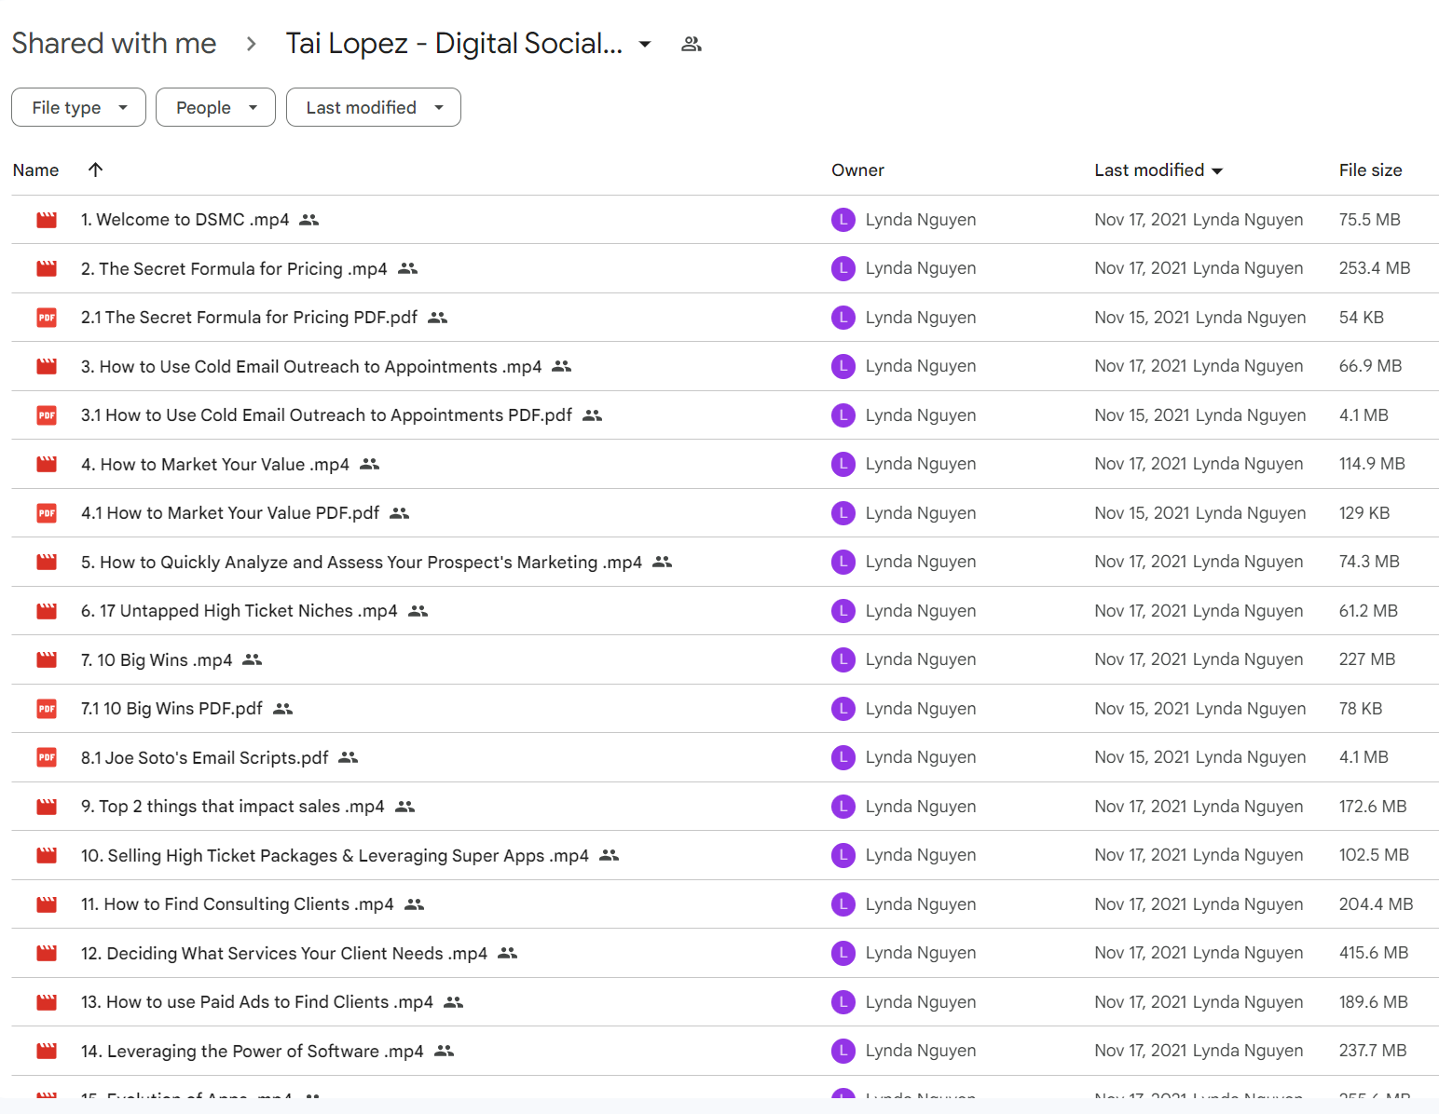
Task: Click file size 54 KB
Action: (1362, 318)
